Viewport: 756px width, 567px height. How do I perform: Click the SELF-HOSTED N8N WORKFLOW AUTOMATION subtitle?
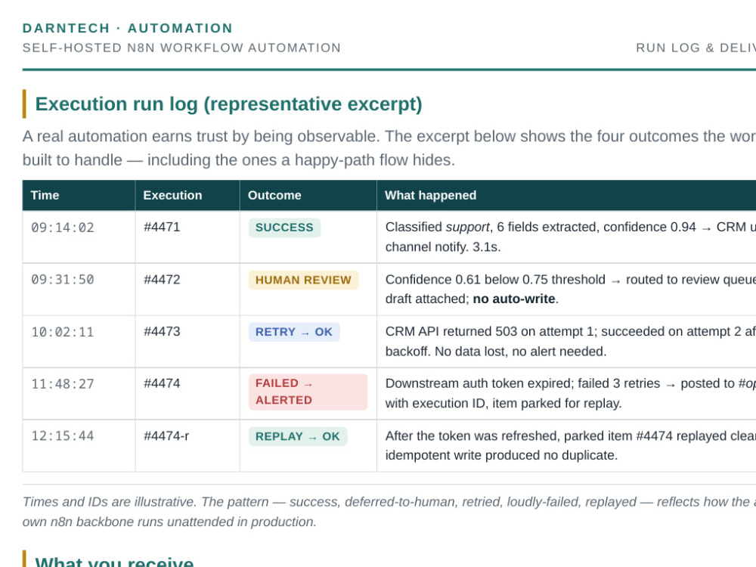[181, 48]
